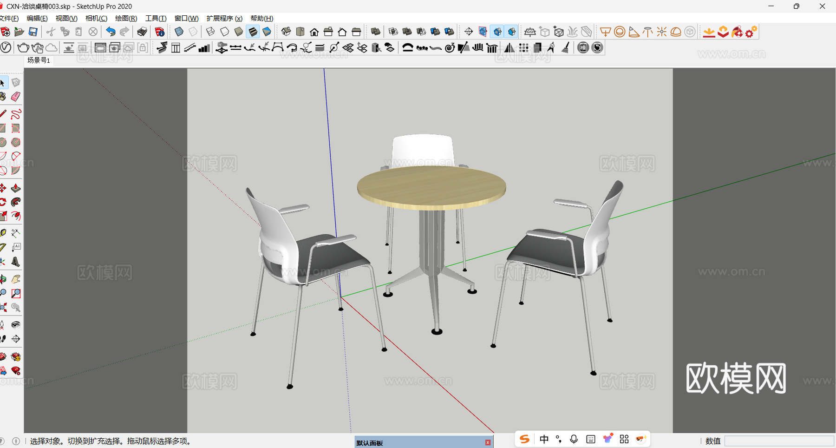Add V-Ray dome light
The height and width of the screenshot is (448, 836).
tap(676, 32)
